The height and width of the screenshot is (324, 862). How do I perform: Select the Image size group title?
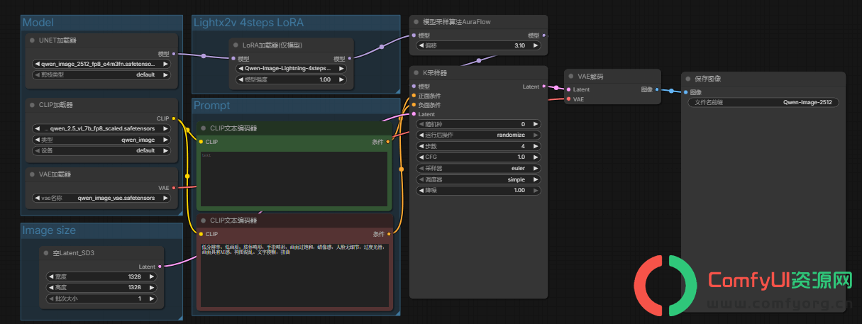click(49, 230)
